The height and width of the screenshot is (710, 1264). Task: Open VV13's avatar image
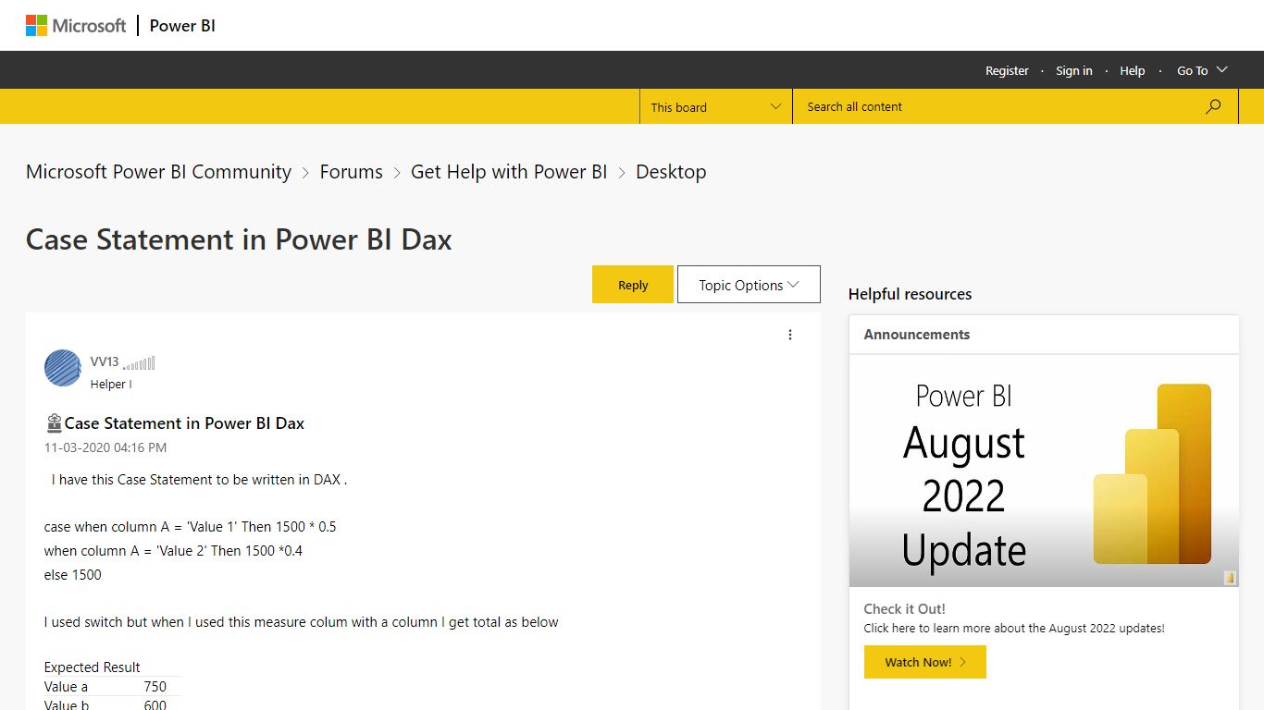coord(63,368)
